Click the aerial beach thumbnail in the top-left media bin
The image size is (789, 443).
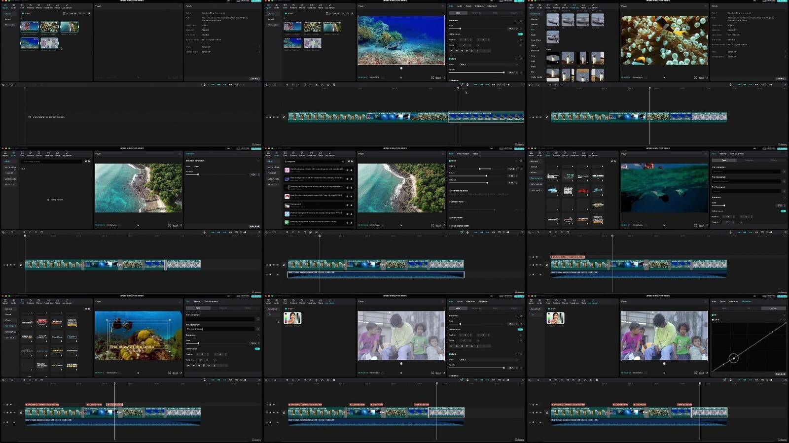tap(69, 27)
